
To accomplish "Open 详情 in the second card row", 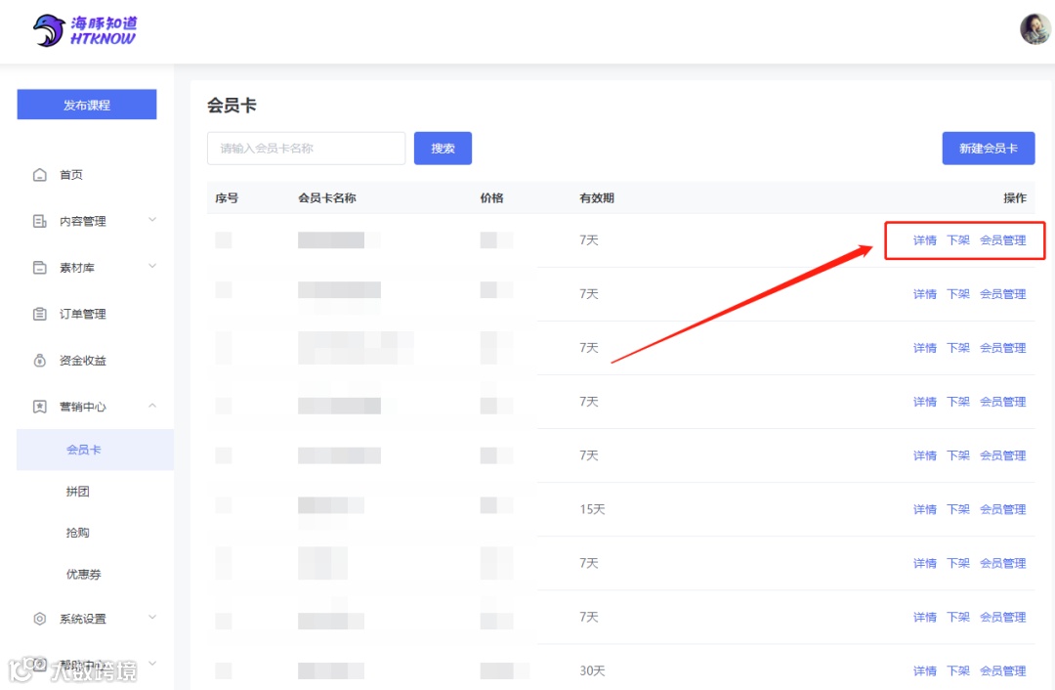I will click(924, 294).
